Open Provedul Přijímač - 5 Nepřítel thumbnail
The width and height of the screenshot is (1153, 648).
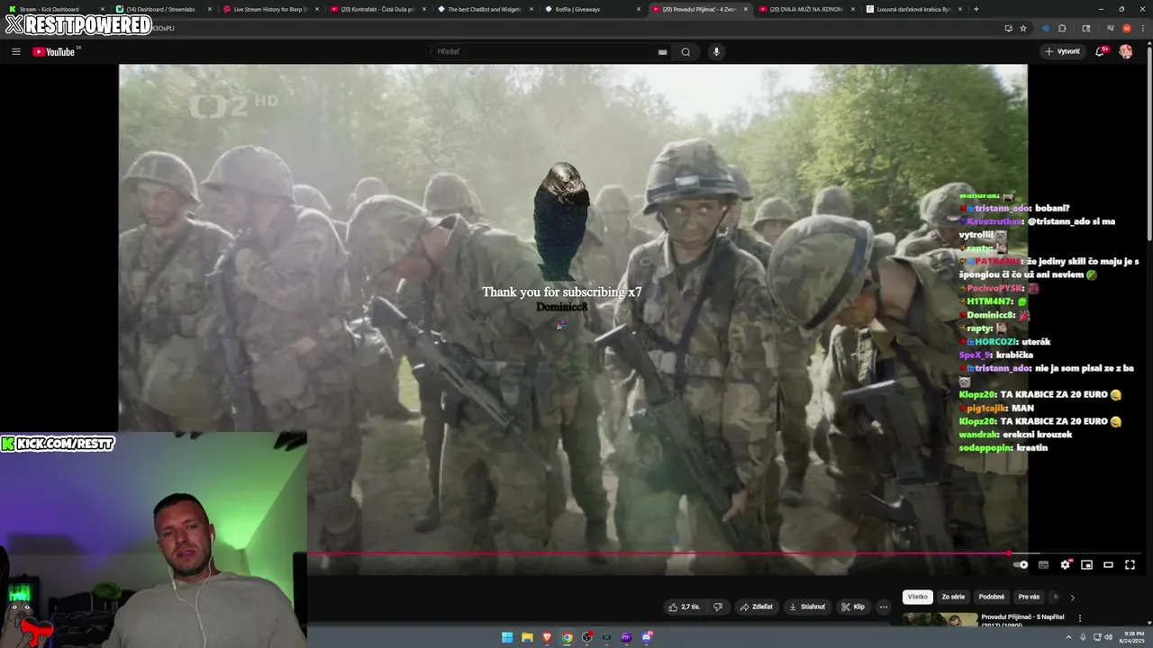[x=940, y=619]
